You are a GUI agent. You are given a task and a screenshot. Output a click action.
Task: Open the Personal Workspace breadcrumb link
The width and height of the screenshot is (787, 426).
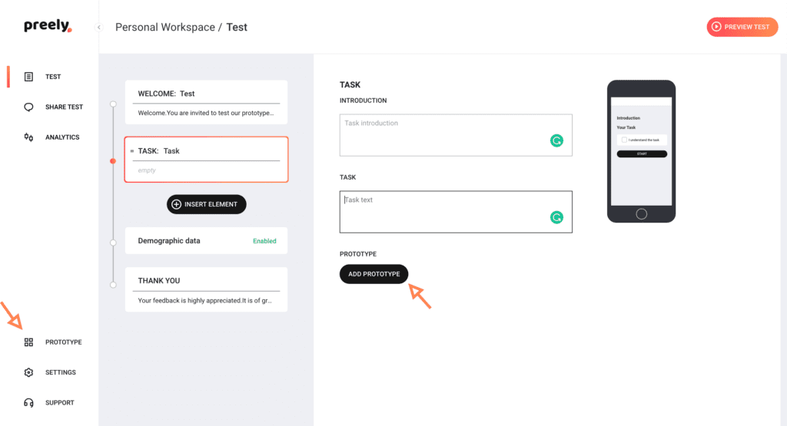click(164, 28)
